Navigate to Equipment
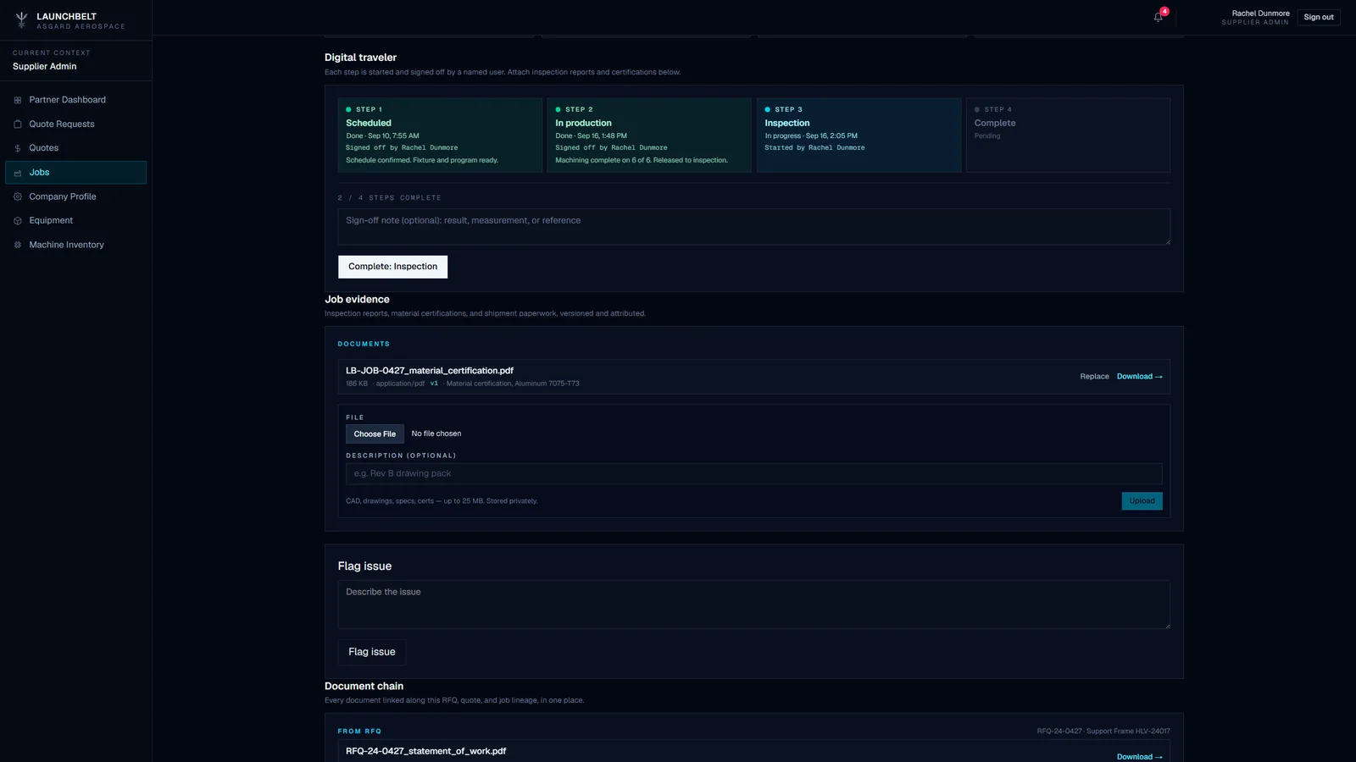Screen dimensions: 1356x762 (x=75, y=221)
